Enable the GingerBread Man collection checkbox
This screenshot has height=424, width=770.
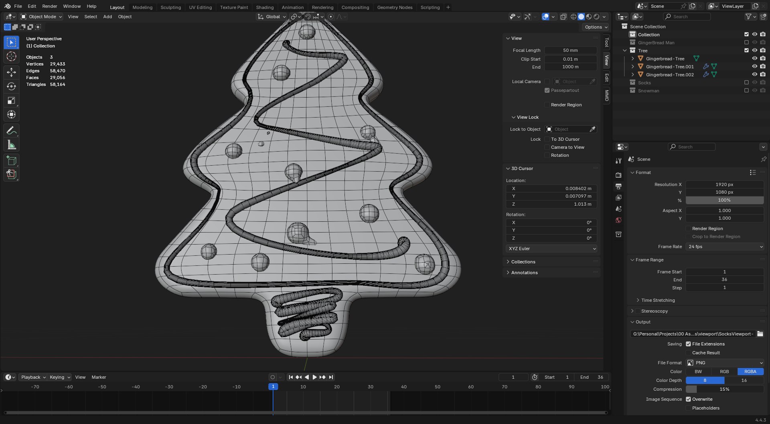746,42
